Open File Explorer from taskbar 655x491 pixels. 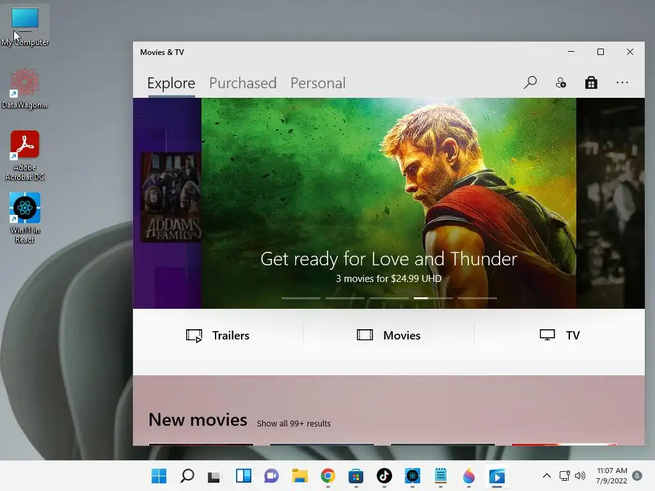point(299,476)
